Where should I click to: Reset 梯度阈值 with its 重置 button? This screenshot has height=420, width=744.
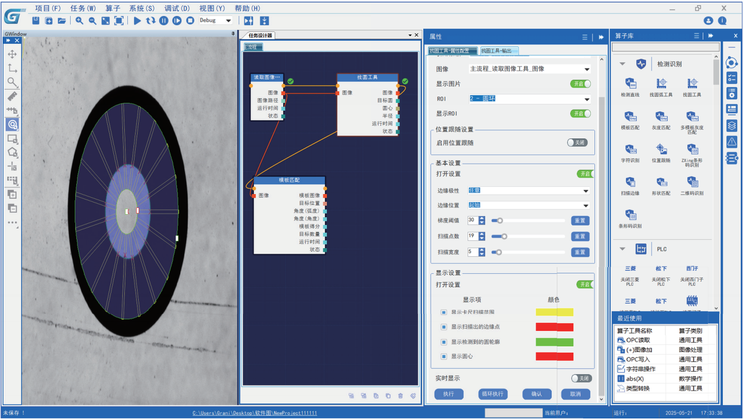point(580,221)
